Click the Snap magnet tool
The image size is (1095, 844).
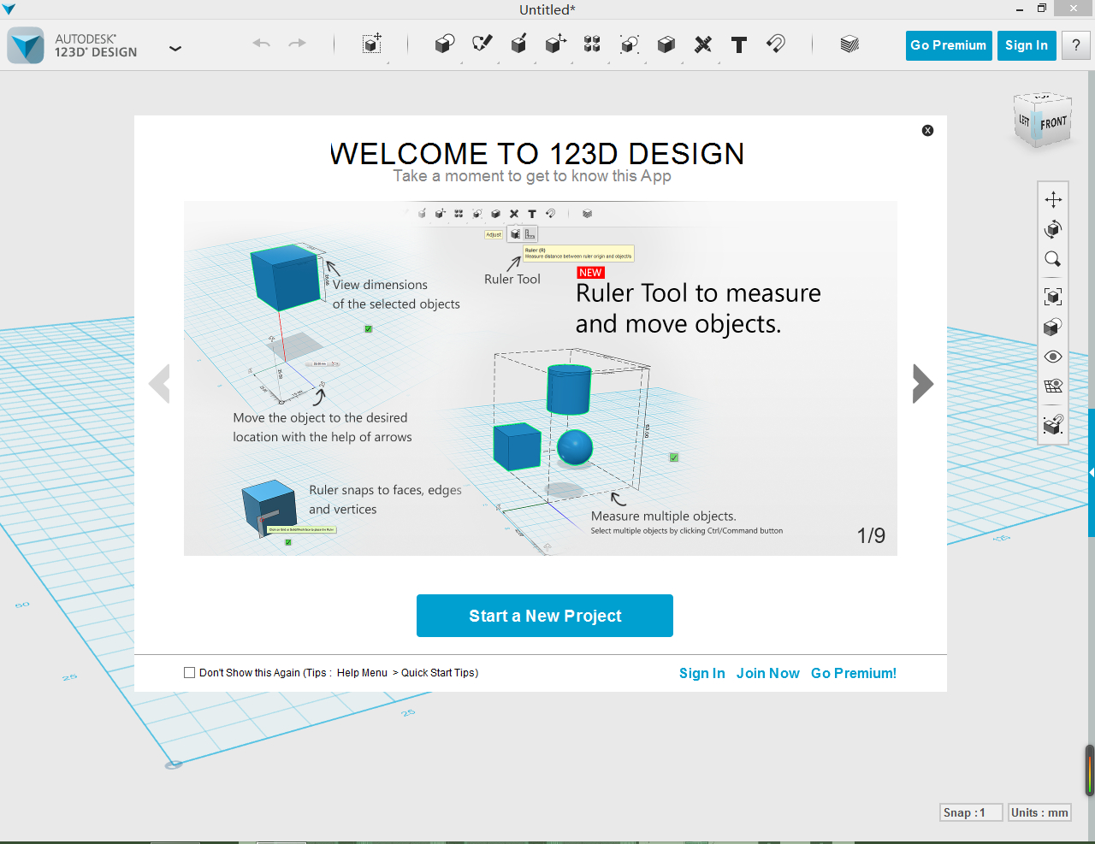pos(776,44)
